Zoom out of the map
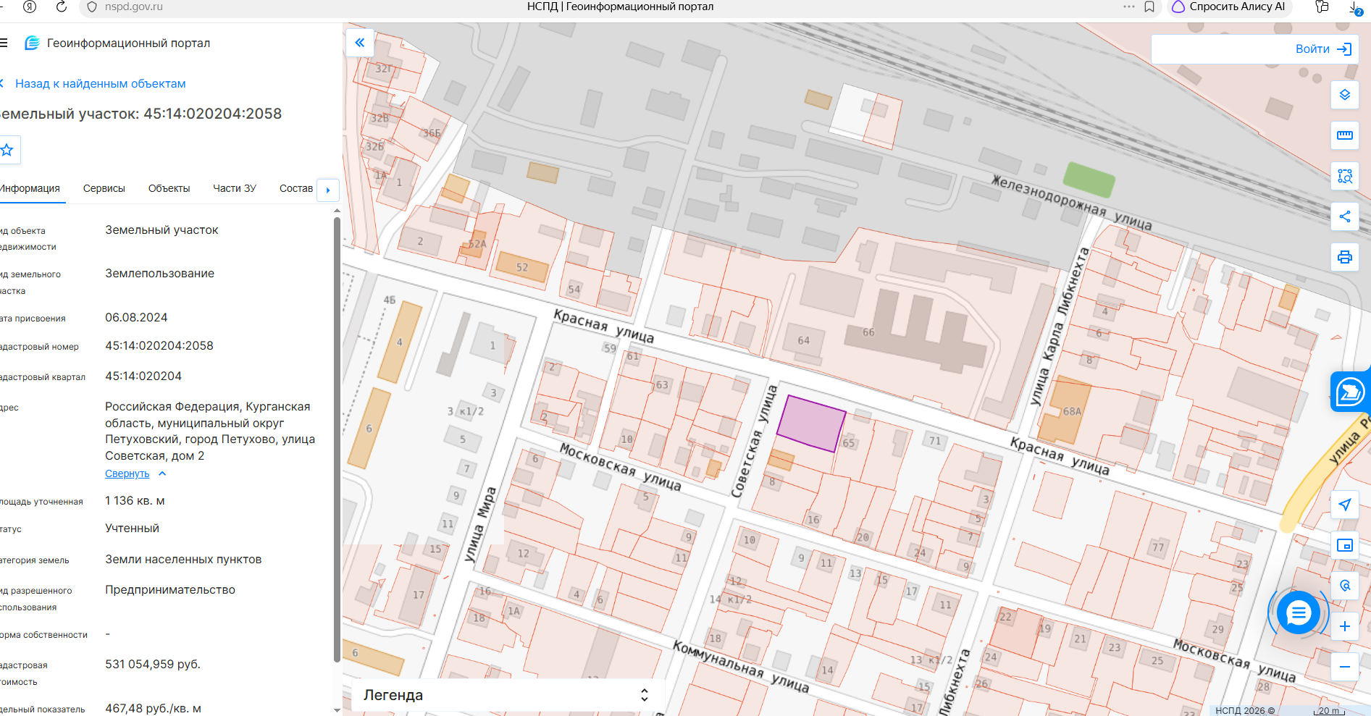 (1345, 667)
